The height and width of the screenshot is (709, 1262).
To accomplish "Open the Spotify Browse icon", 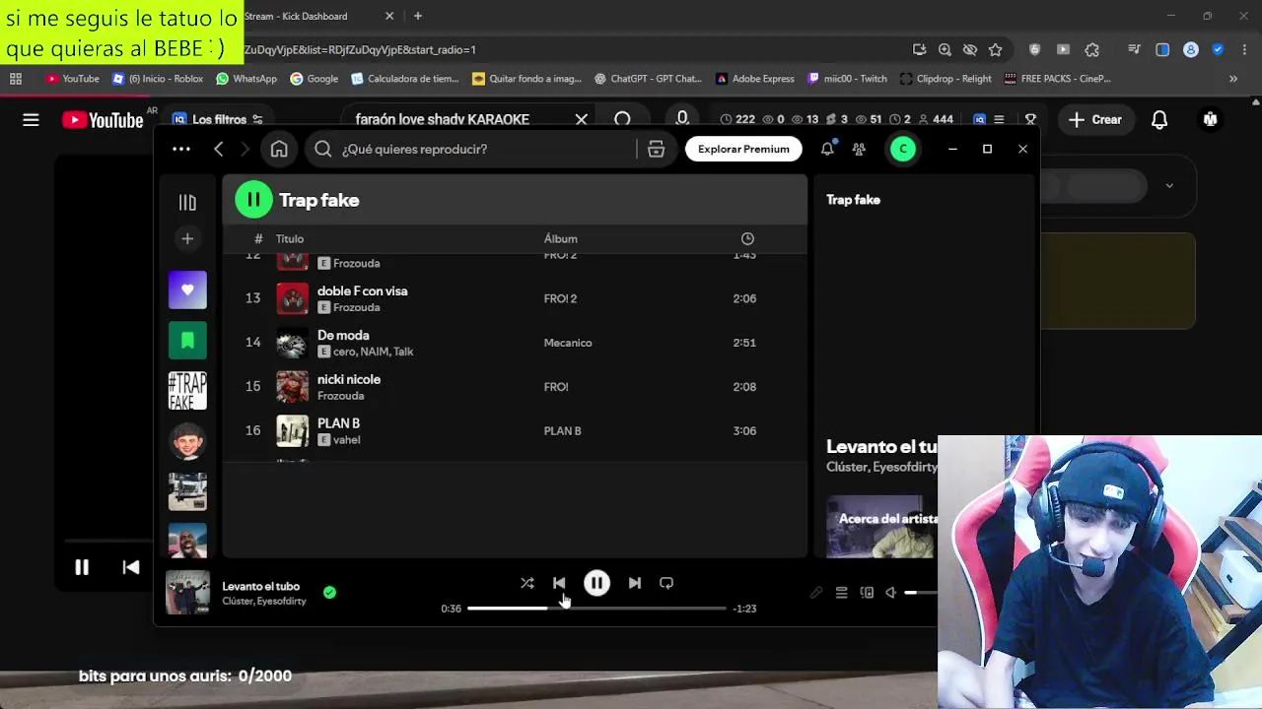I will (x=656, y=149).
